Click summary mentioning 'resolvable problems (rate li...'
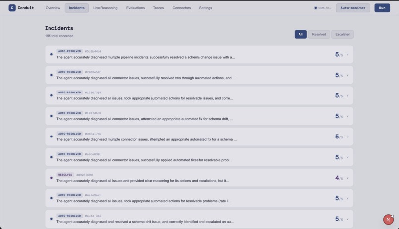399x229 pixels. (x=144, y=201)
